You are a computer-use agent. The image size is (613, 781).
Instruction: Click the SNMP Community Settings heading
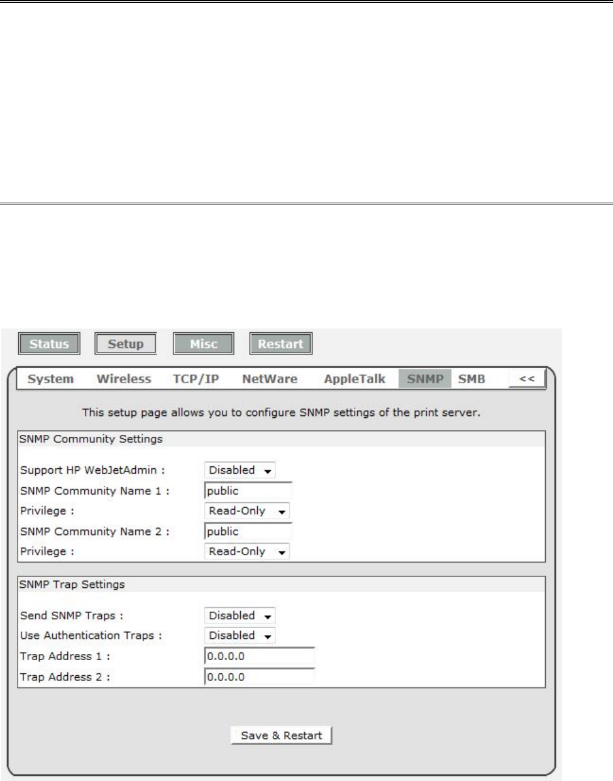pos(91,439)
